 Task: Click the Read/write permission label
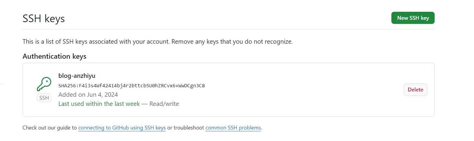(x=164, y=104)
